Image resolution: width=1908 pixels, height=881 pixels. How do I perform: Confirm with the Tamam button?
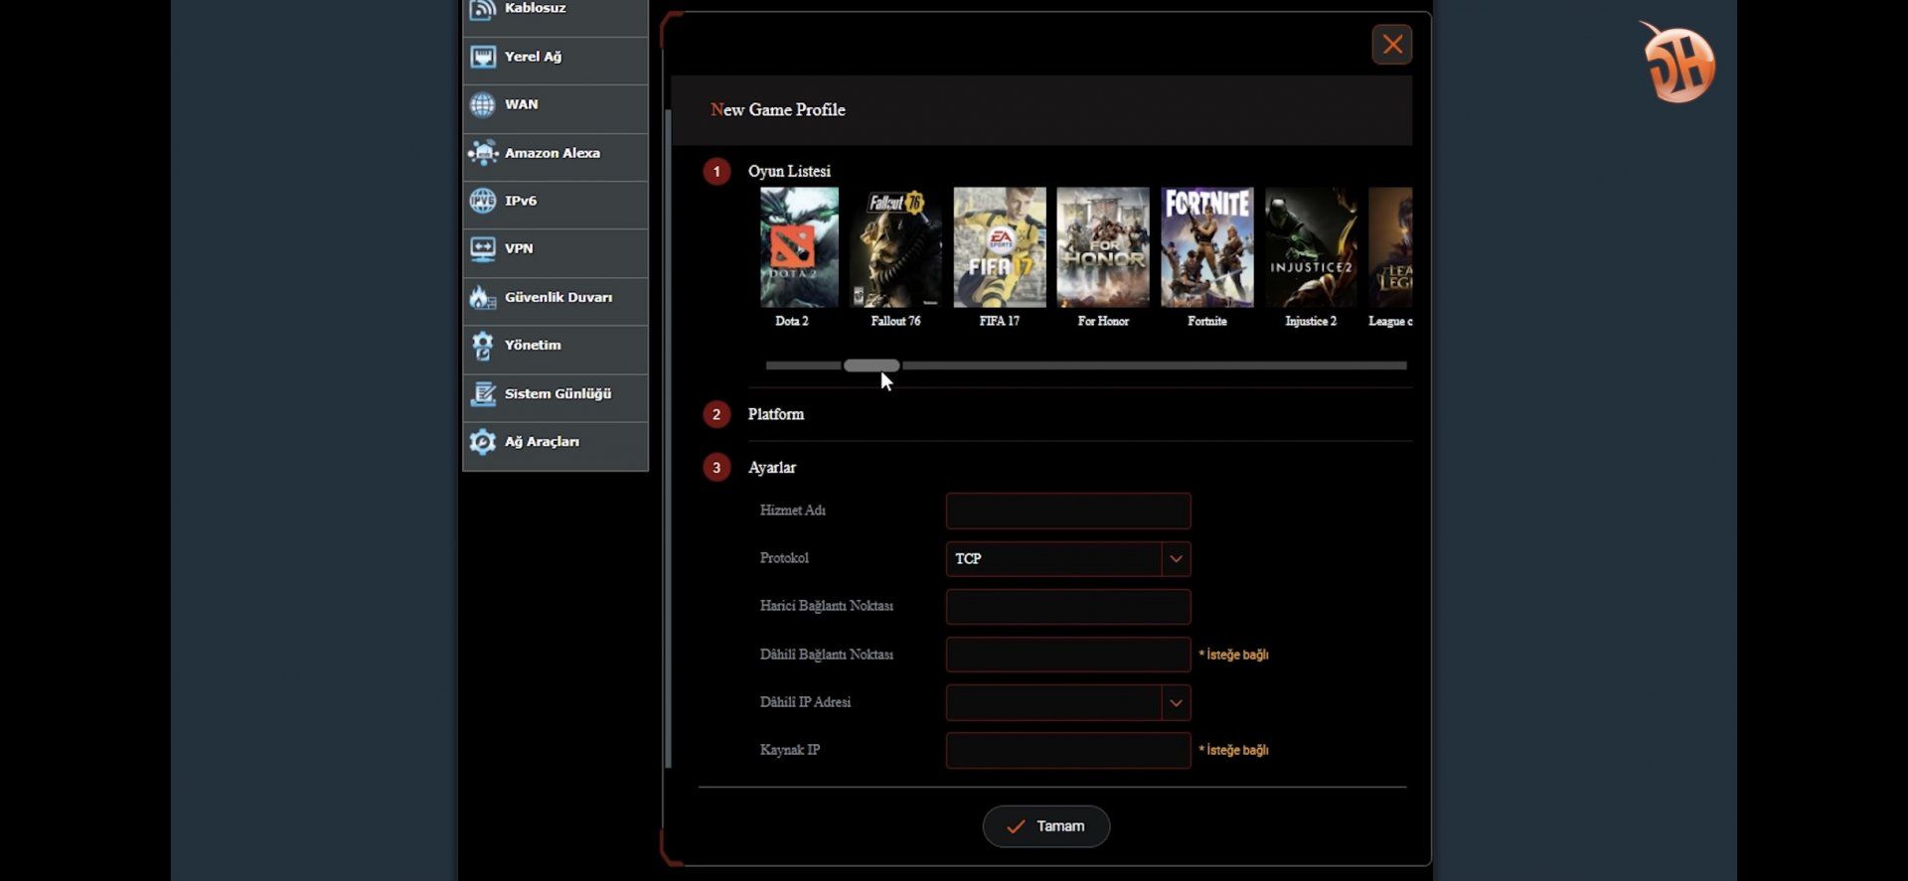1046,826
